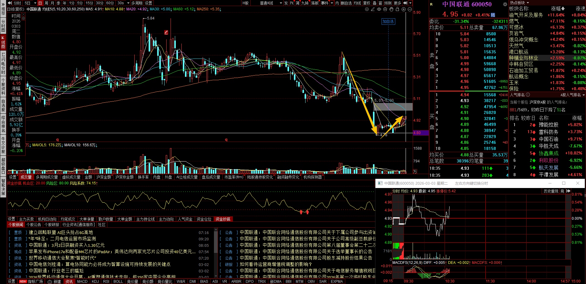Select the 换手率 indicator tab
586x284 pixels.
click(143, 177)
